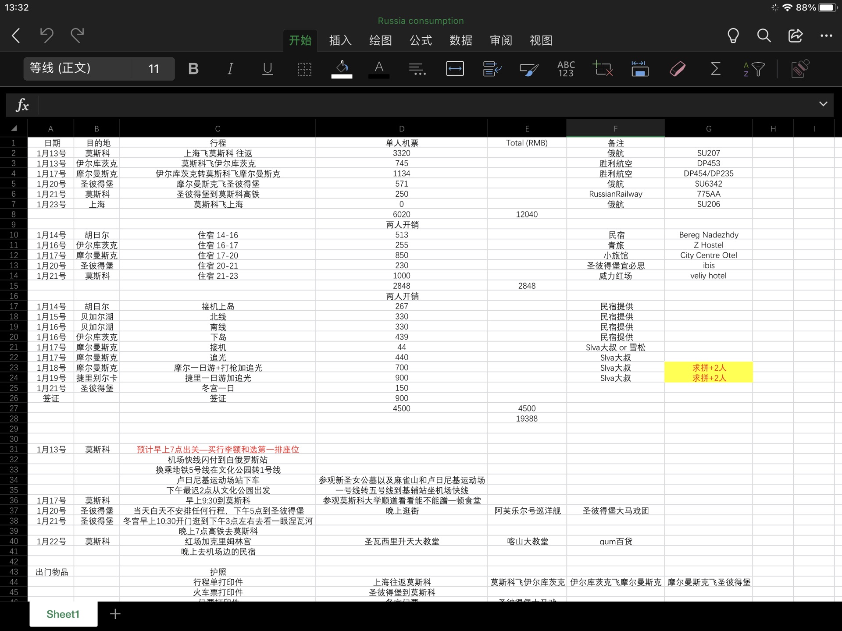The image size is (842, 631).
Task: Open the cell borders tool
Action: click(304, 69)
